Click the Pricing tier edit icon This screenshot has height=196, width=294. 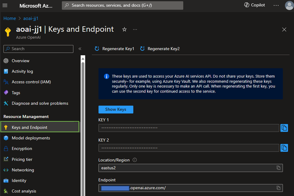pyautogui.click(x=6, y=159)
